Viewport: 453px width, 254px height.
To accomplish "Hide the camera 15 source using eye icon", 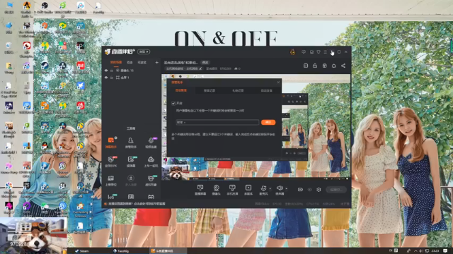I will (106, 71).
